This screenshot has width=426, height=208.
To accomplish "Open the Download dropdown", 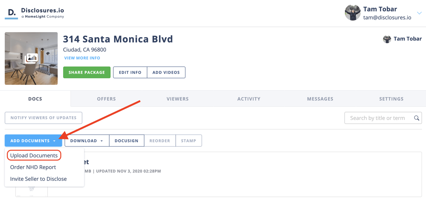I will coord(87,141).
